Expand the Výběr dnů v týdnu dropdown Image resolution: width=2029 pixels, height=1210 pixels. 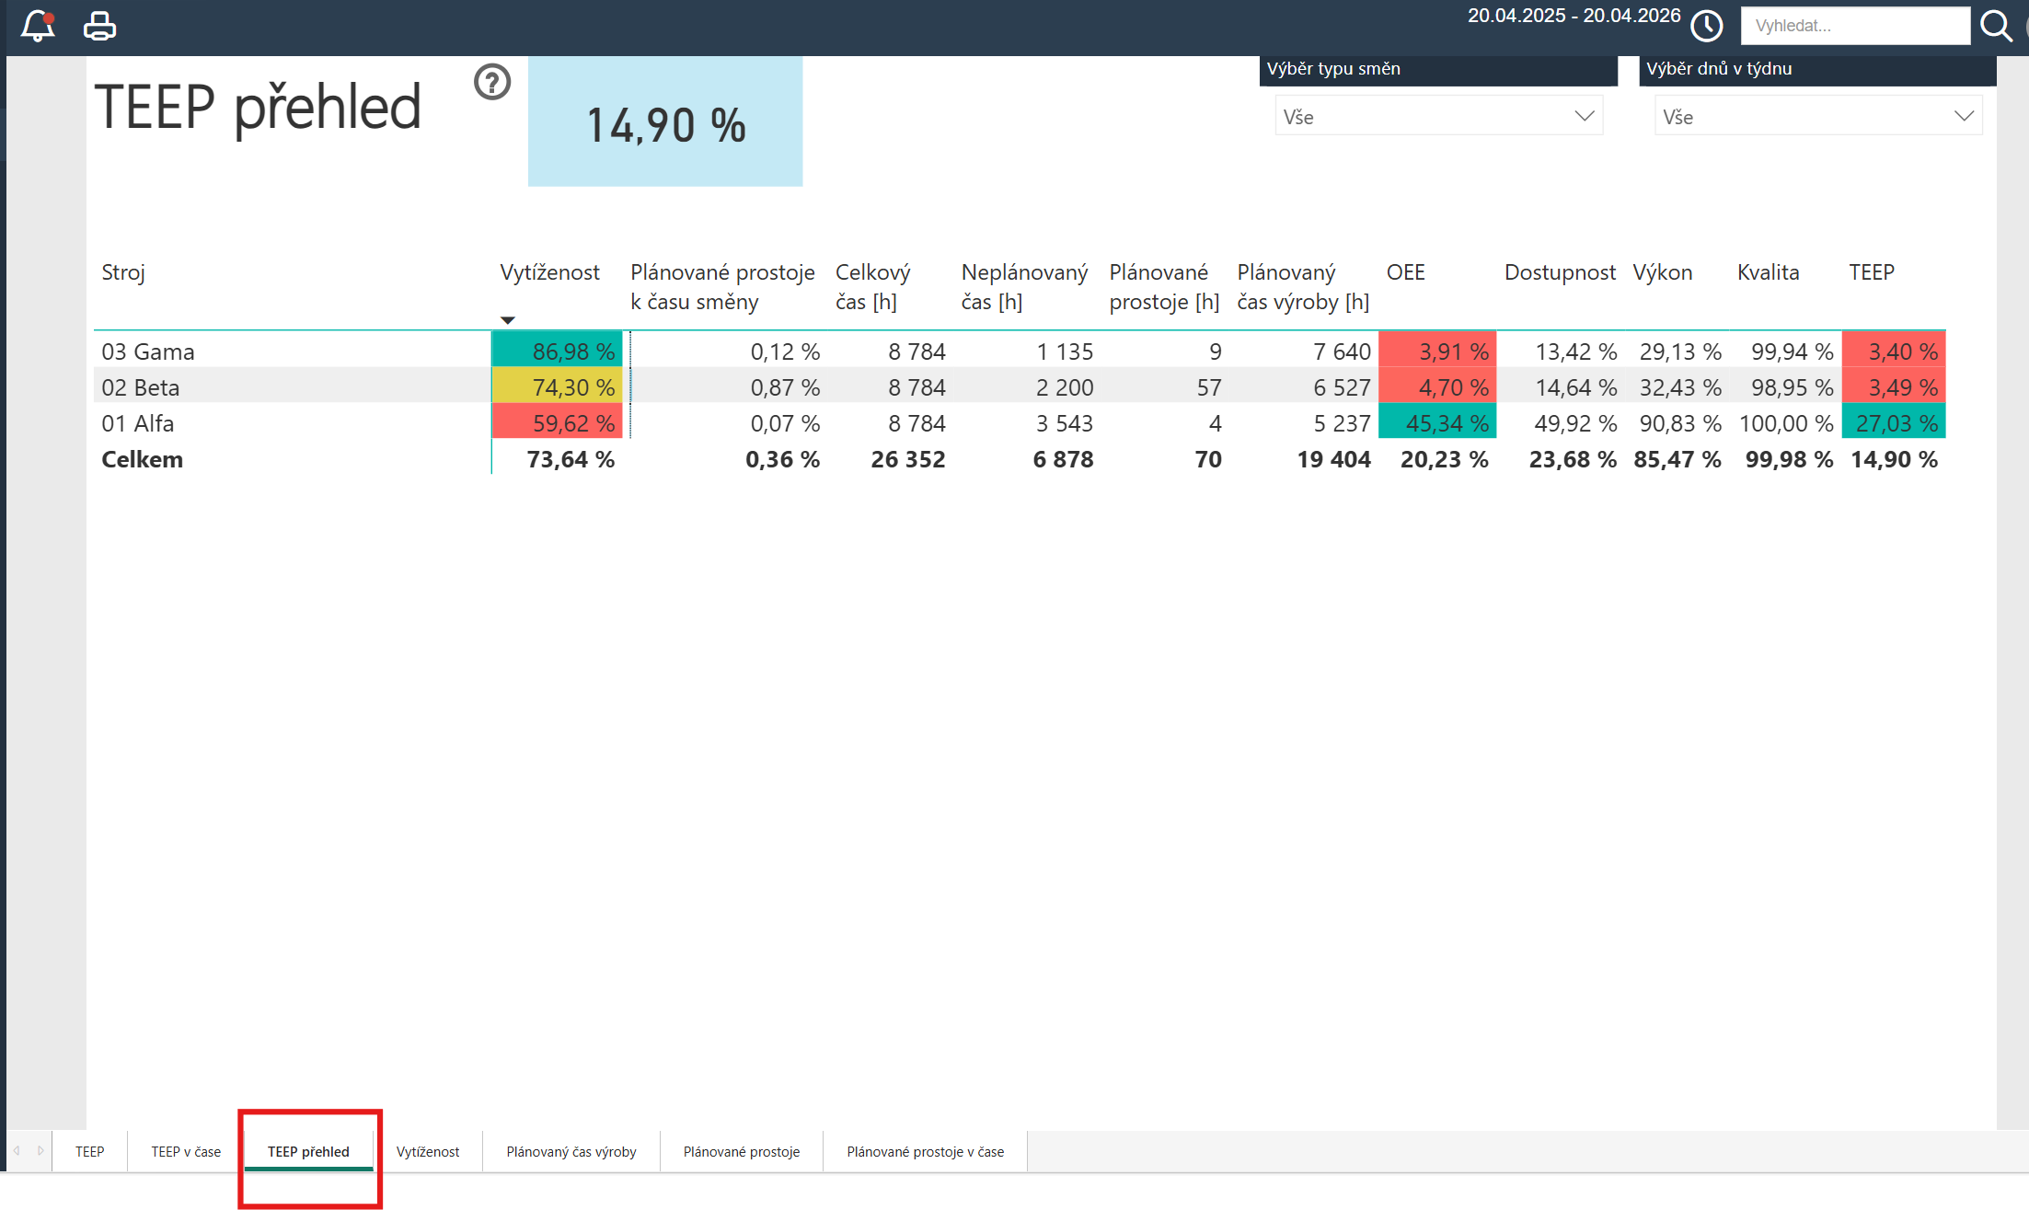pyautogui.click(x=1818, y=116)
